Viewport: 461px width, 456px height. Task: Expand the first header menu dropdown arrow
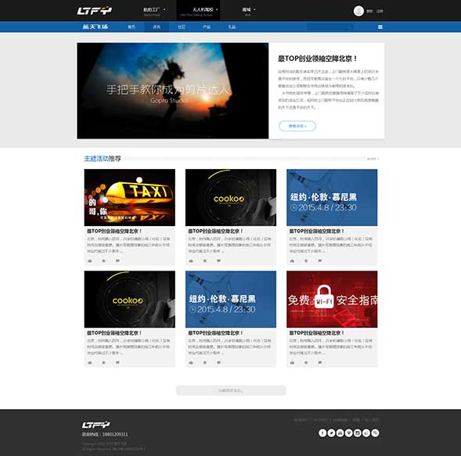tap(164, 9)
